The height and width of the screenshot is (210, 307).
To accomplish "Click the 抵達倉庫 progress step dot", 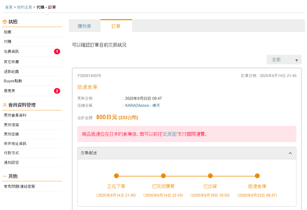I will (257, 176).
